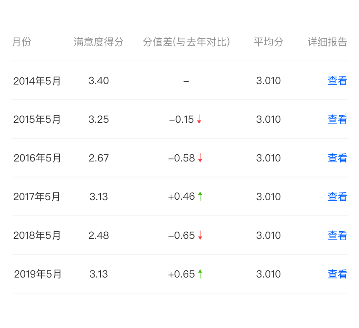Select the 2.67 satisfaction score cell
The height and width of the screenshot is (328, 359).
coord(99,158)
